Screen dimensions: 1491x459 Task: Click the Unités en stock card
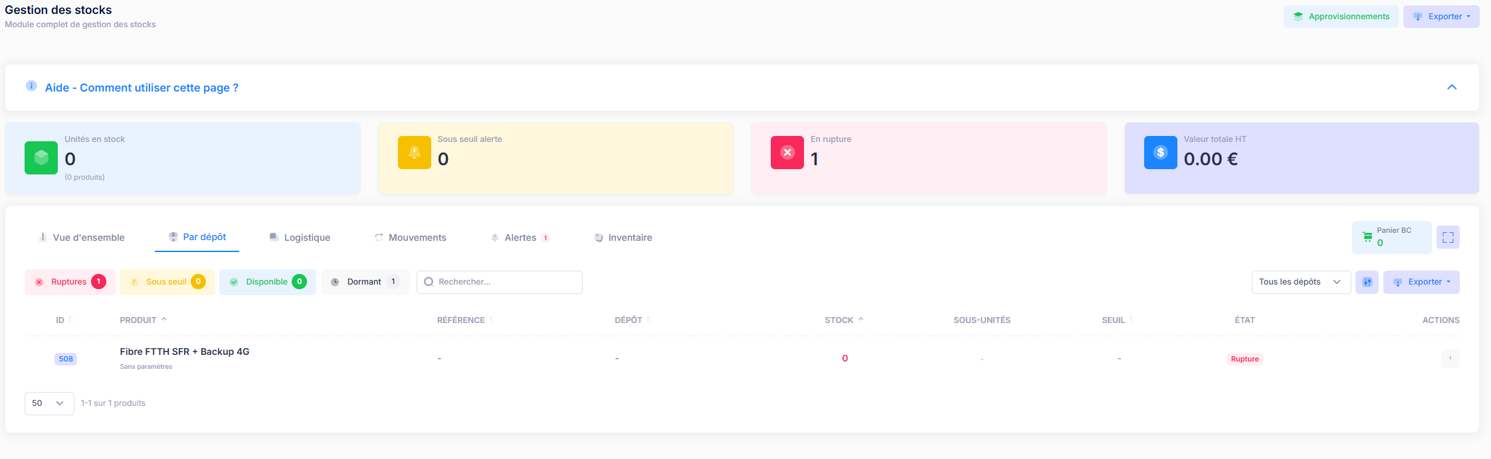183,158
